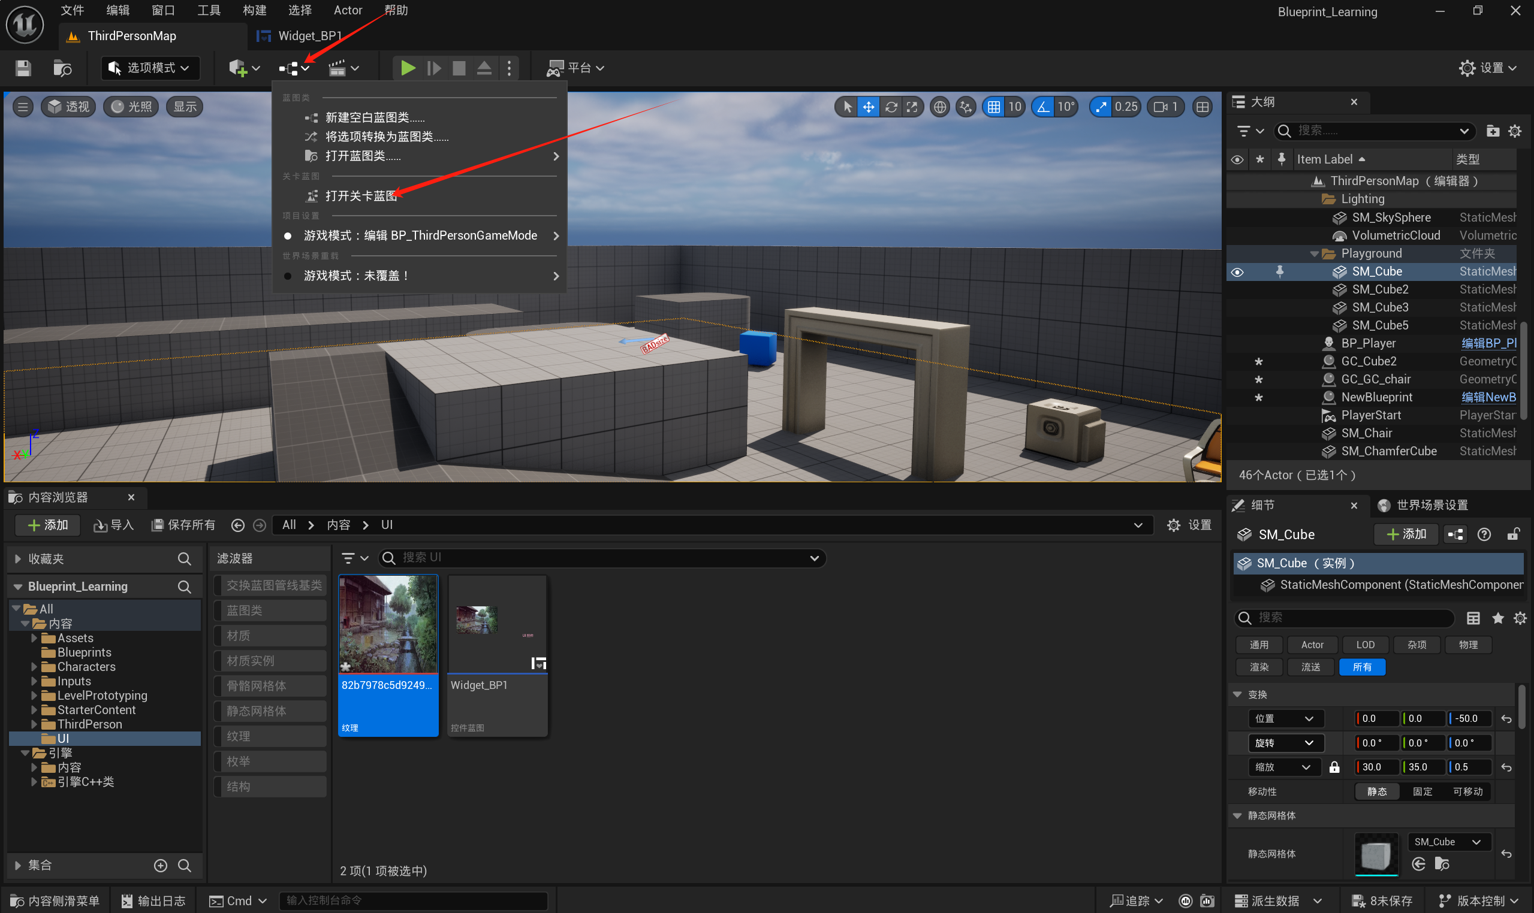Image resolution: width=1534 pixels, height=913 pixels.
Task: Activate the translate move gizmo tool
Action: 869,107
